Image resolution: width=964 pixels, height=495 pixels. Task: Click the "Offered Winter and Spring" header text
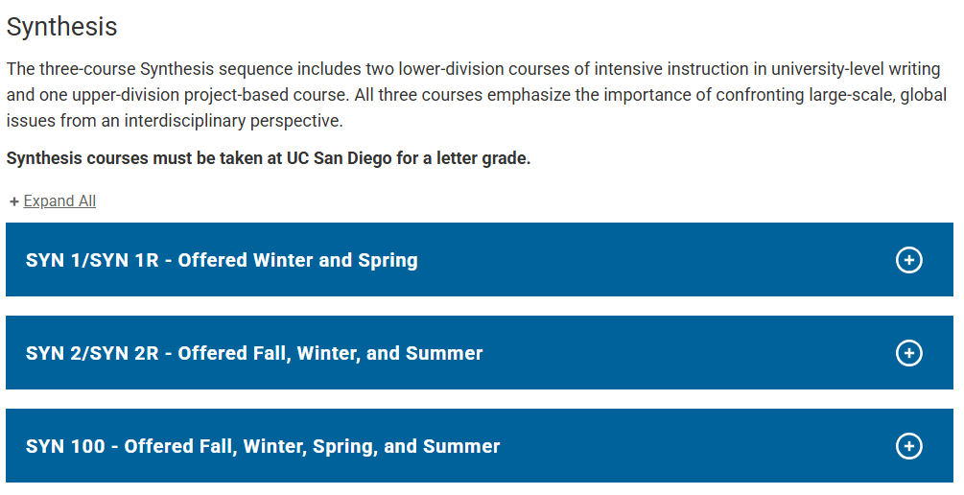coord(298,260)
